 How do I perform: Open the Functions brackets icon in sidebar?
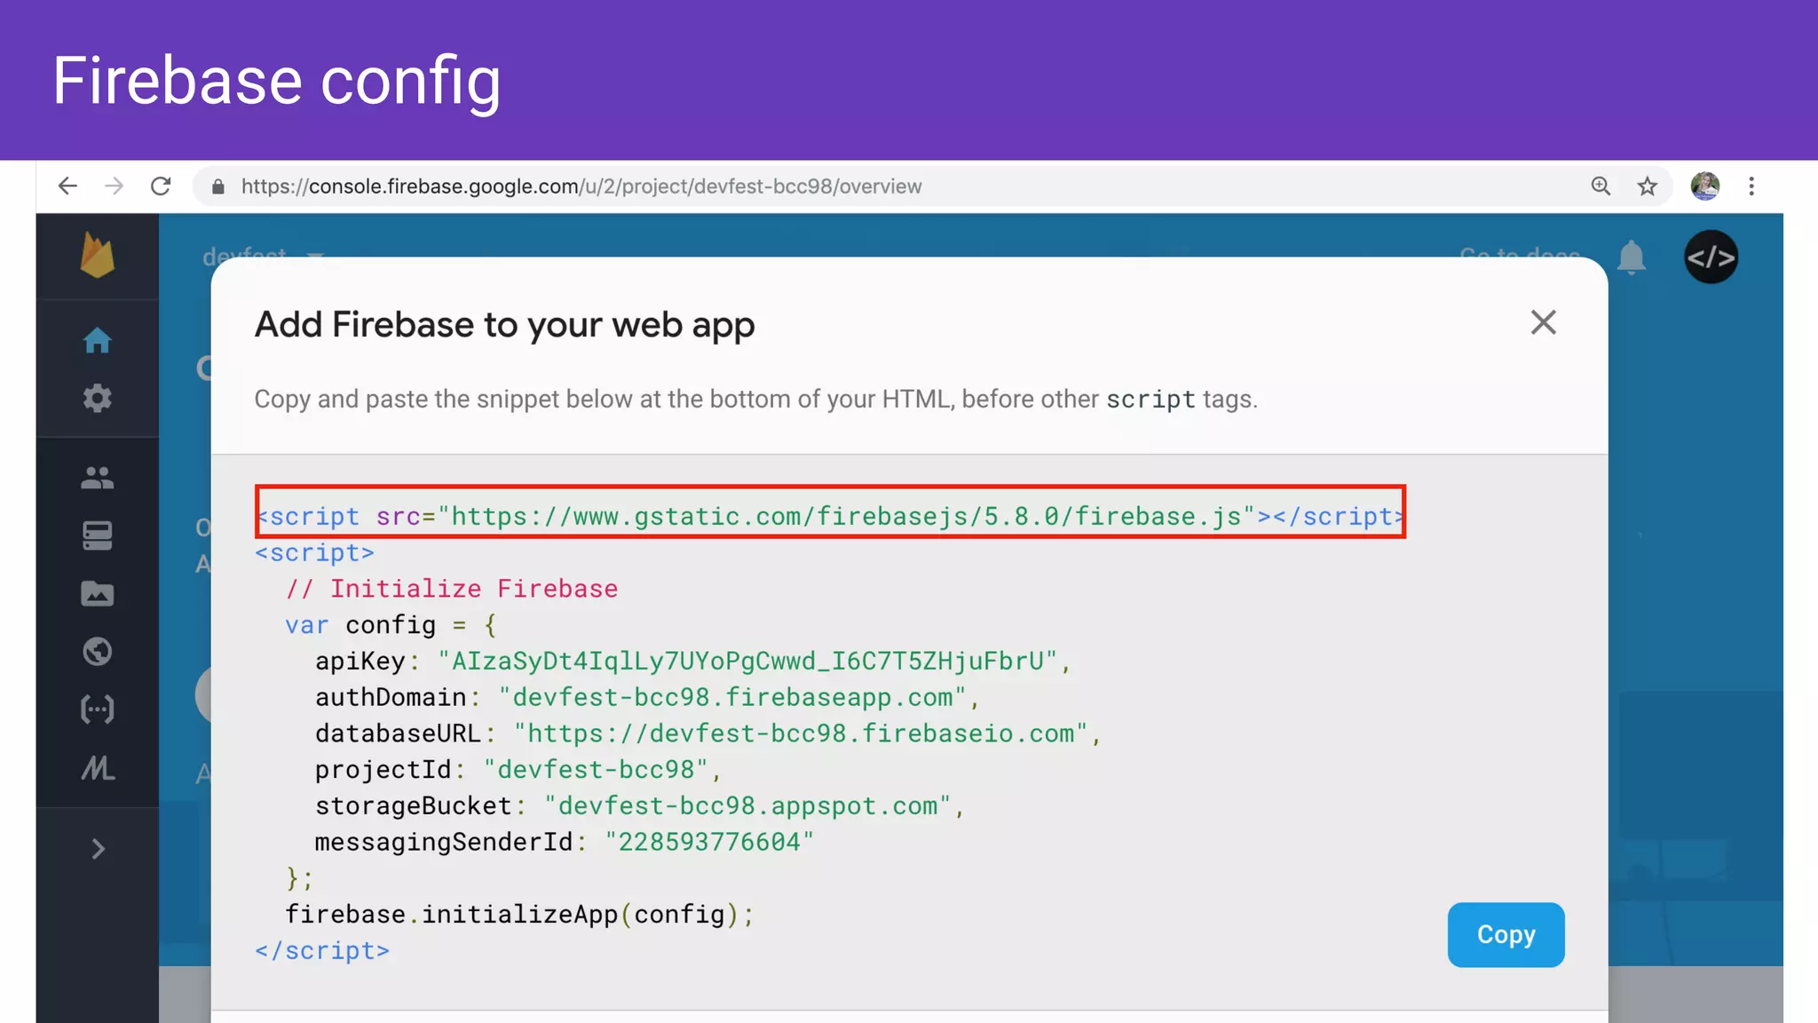[98, 710]
